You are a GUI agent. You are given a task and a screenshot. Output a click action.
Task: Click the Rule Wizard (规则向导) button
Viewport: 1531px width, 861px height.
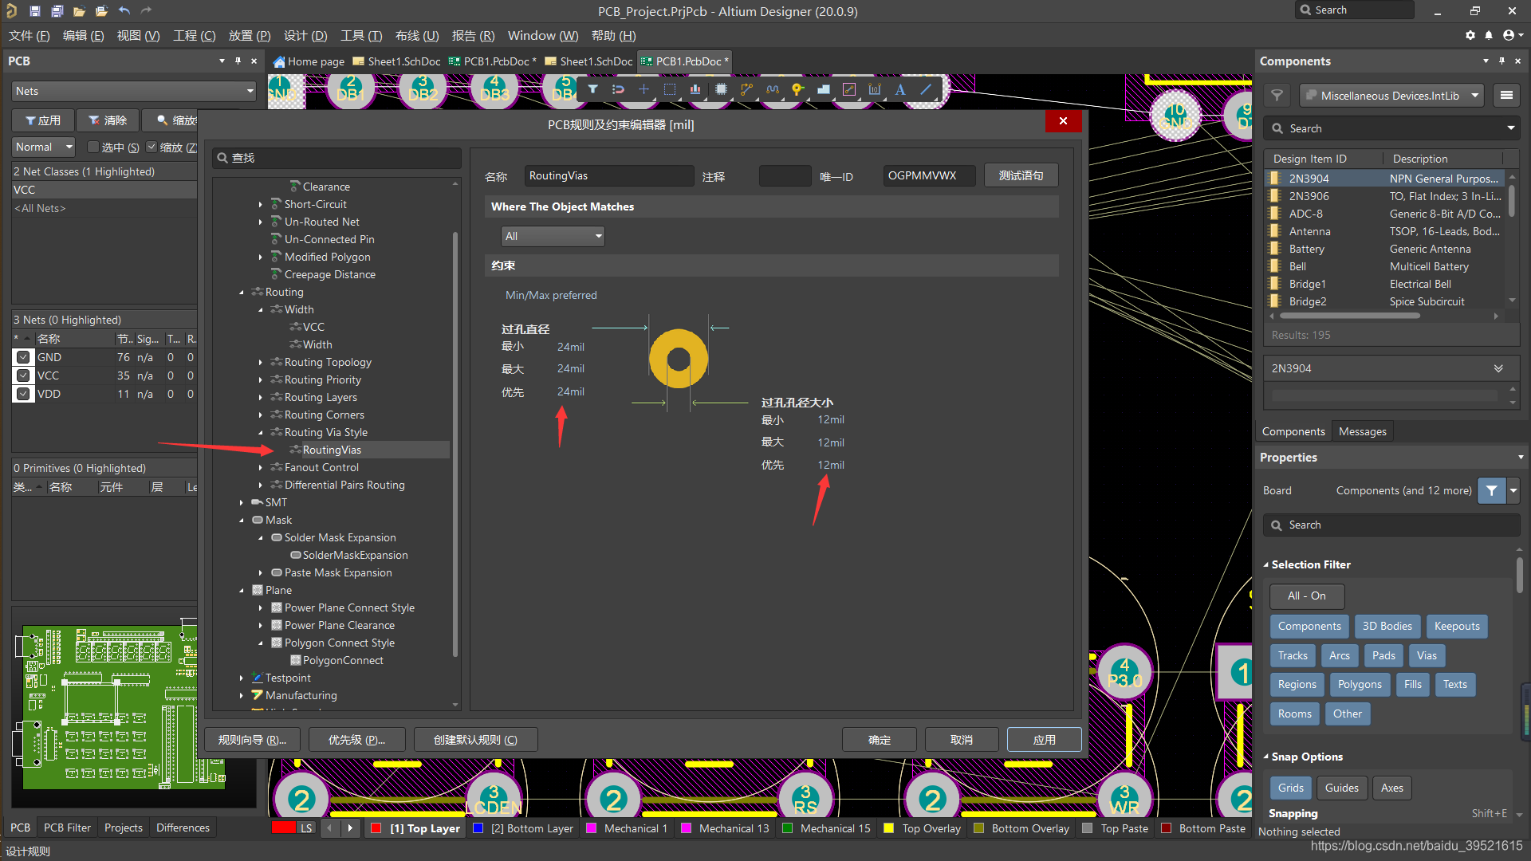(x=252, y=740)
